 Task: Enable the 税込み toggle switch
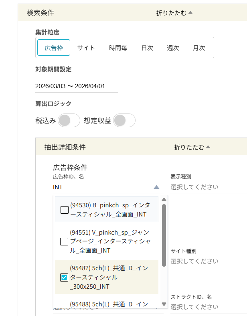69,120
